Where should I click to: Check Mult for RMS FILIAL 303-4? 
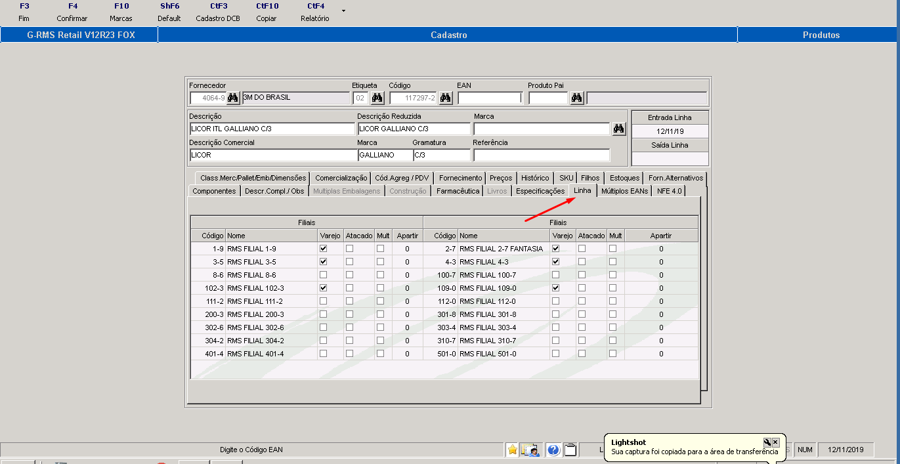(x=612, y=327)
